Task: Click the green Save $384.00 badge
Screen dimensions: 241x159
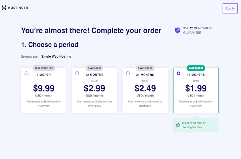Action: pyautogui.click(x=196, y=68)
